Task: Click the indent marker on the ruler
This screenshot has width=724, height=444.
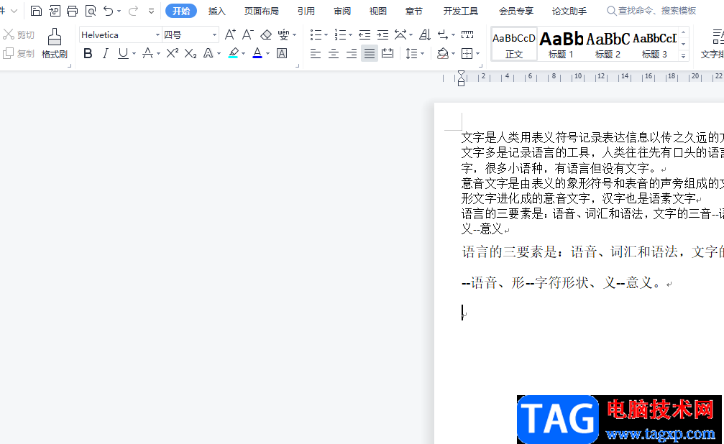Action: tap(461, 78)
